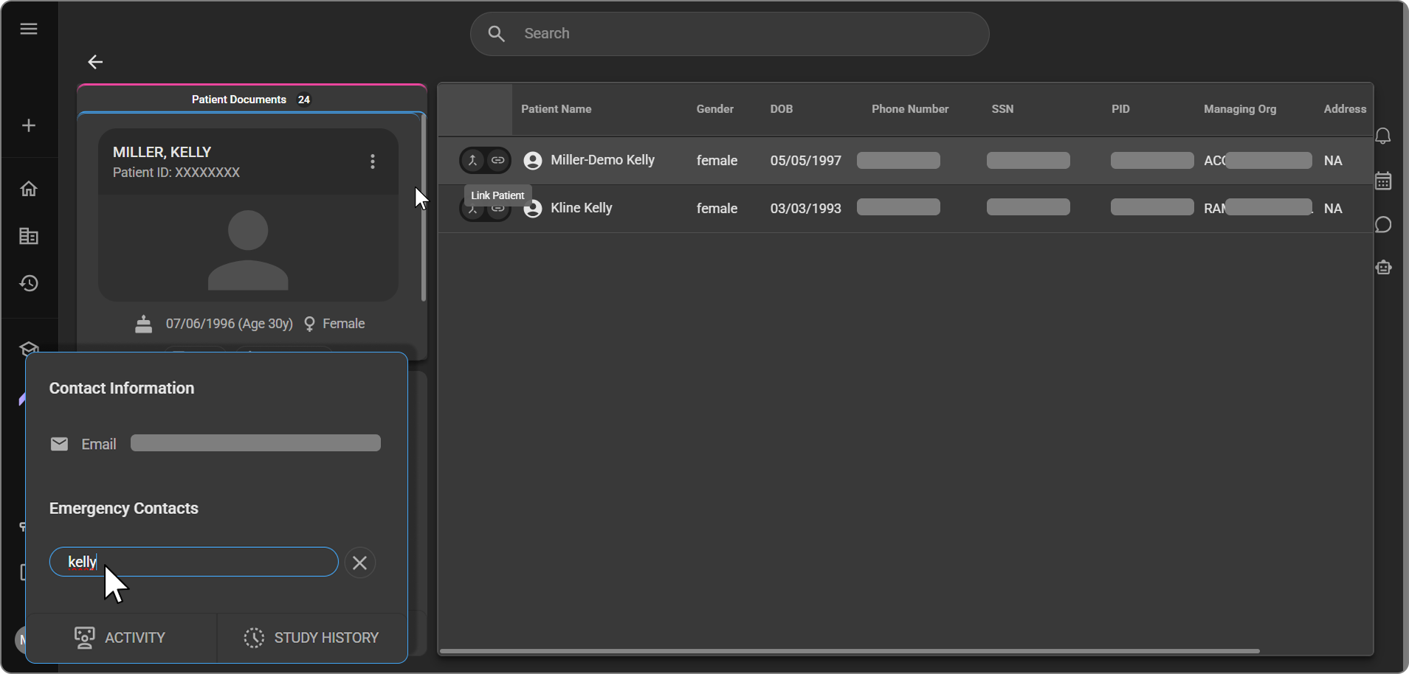Screen dimensions: 1409x674
Task: Select the Miller-Demo Kelly name cell
Action: pos(602,160)
